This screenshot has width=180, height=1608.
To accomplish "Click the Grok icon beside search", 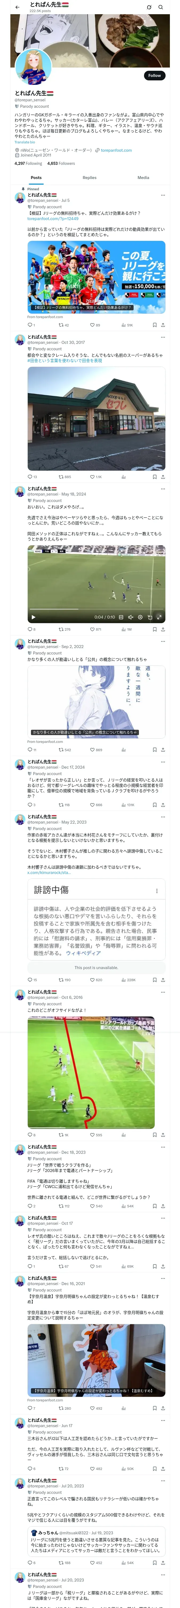I will tap(148, 8).
